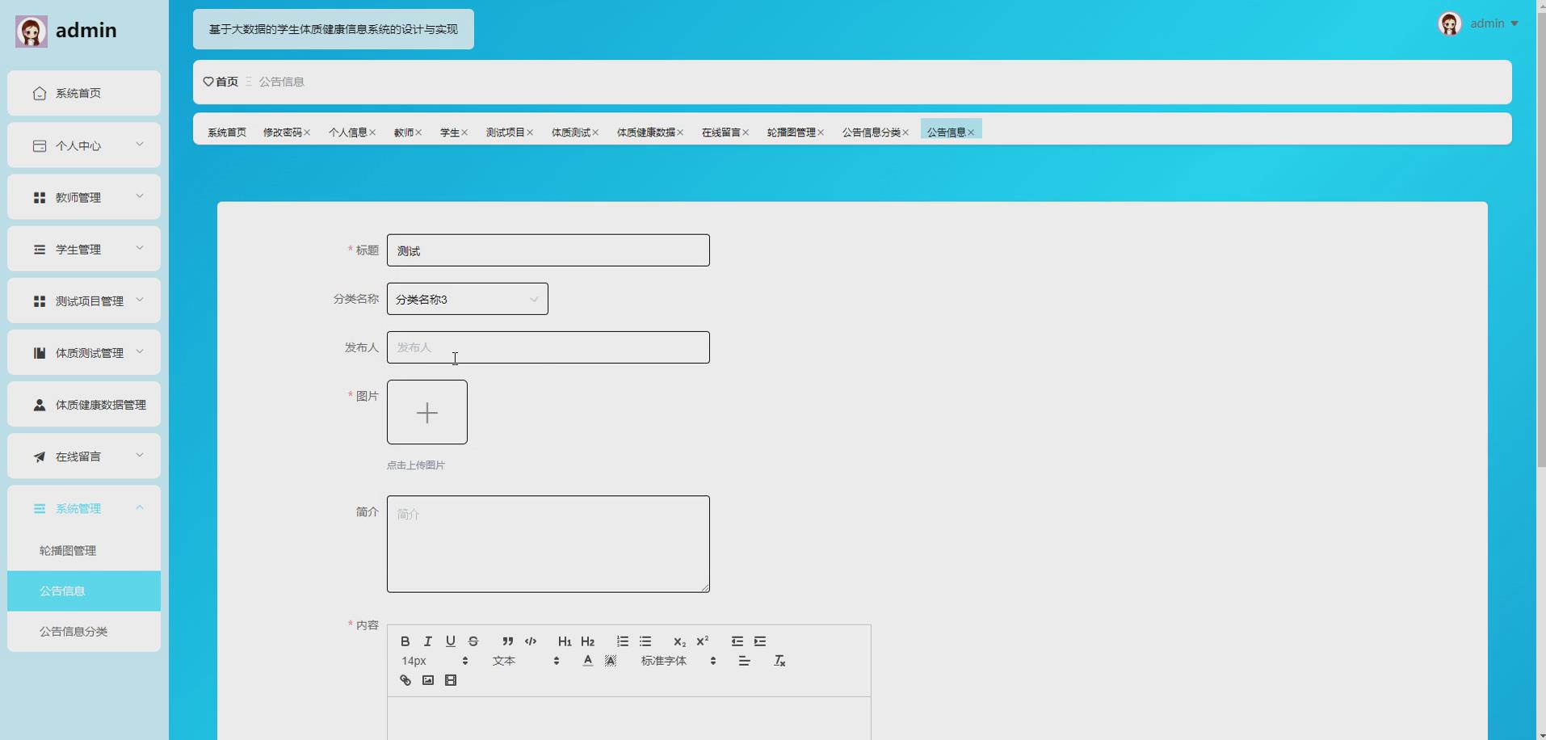Image resolution: width=1546 pixels, height=740 pixels.
Task: Close the 体质测试 tab
Action: pyautogui.click(x=595, y=132)
